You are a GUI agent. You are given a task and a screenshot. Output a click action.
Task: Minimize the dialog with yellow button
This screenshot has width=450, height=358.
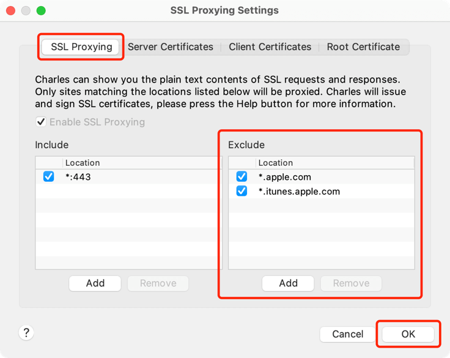coord(26,11)
